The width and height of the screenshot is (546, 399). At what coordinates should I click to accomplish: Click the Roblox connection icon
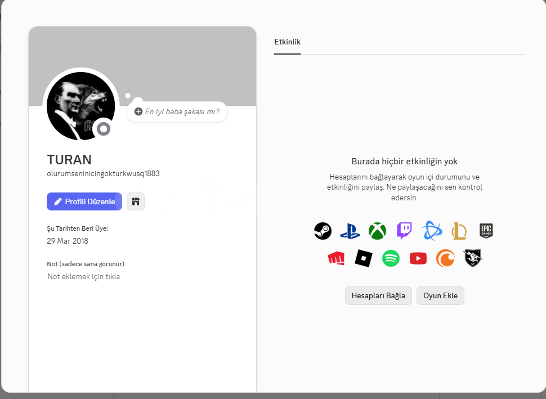tap(364, 258)
